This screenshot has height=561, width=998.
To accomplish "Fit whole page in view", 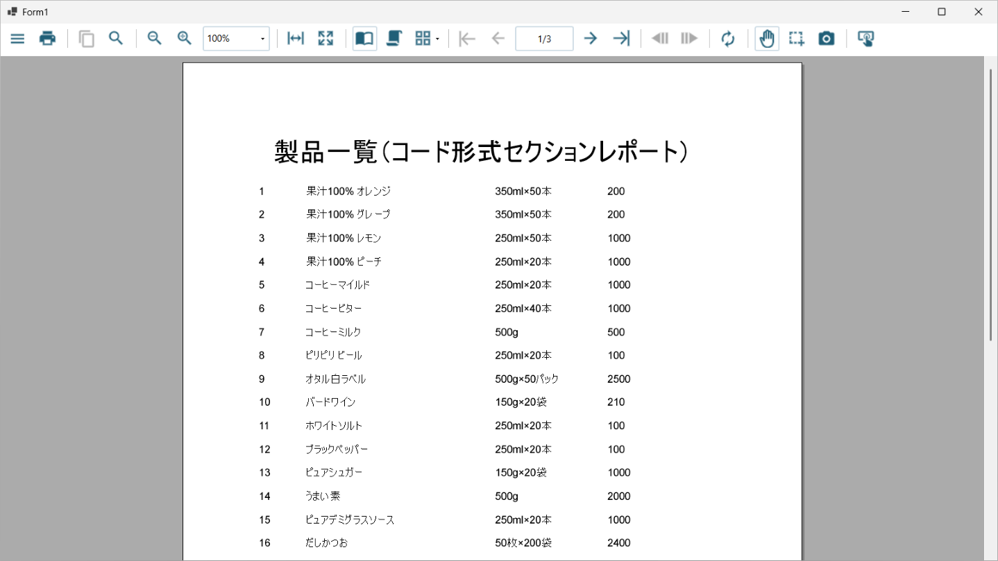I will click(x=325, y=39).
